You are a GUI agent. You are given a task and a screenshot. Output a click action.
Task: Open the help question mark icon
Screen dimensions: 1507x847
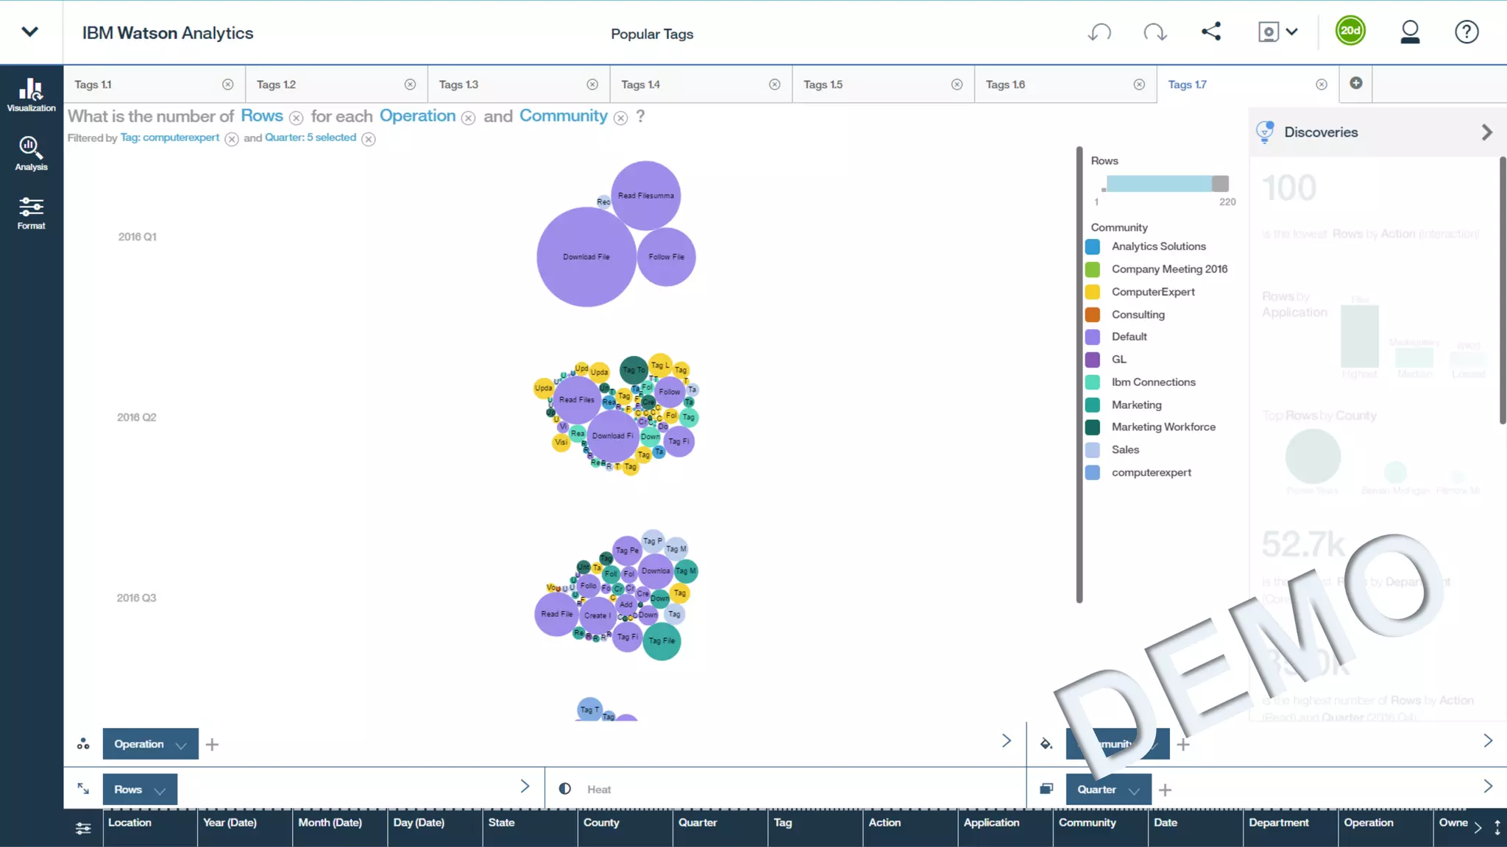click(x=1466, y=32)
